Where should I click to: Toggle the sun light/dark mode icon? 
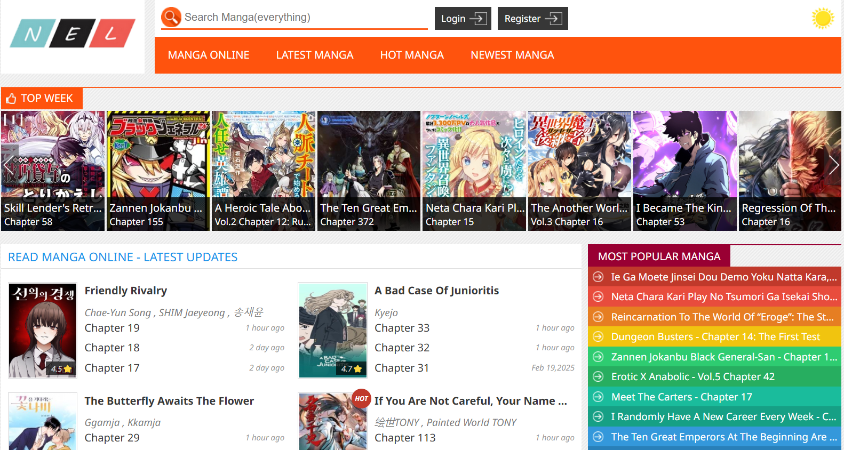click(x=823, y=18)
